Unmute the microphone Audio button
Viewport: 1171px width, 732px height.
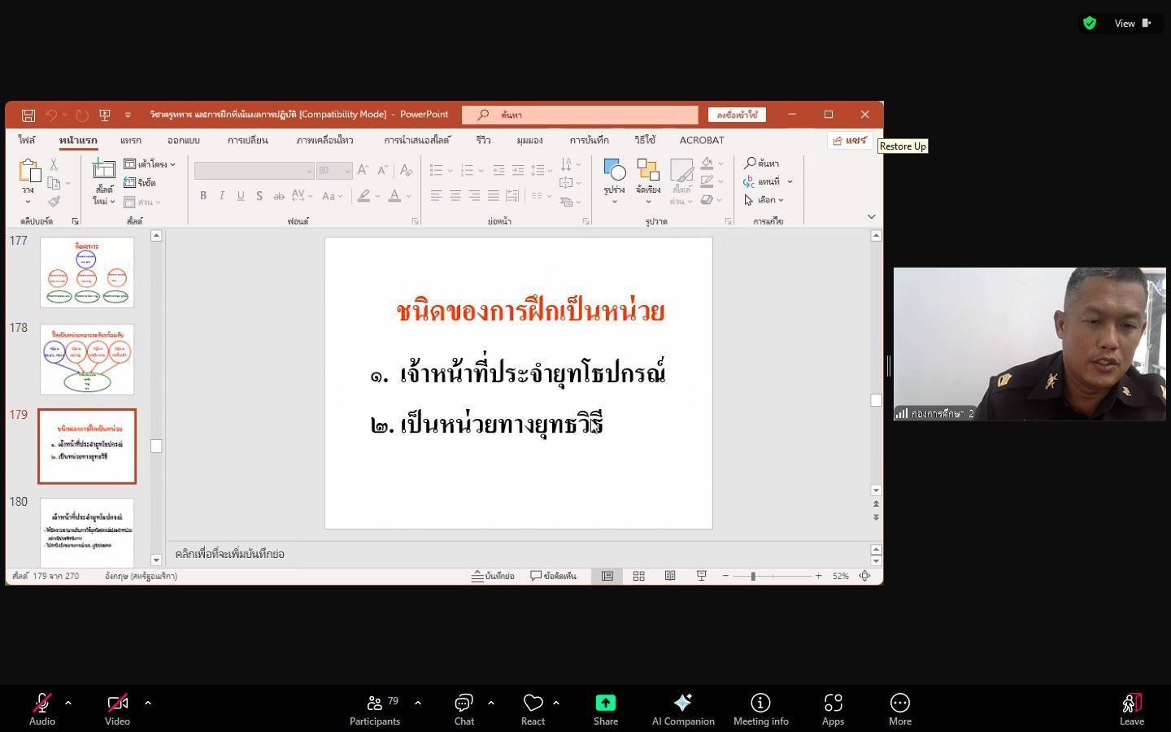41,704
